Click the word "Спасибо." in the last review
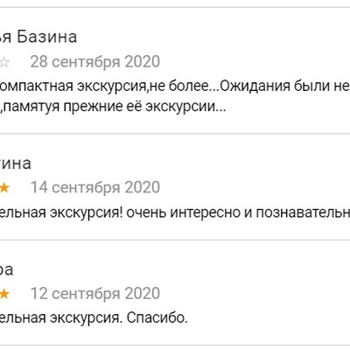The image size is (350, 349). pyautogui.click(x=157, y=318)
